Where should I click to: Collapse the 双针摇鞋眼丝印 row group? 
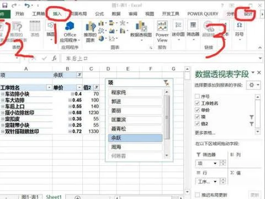tap(3, 132)
